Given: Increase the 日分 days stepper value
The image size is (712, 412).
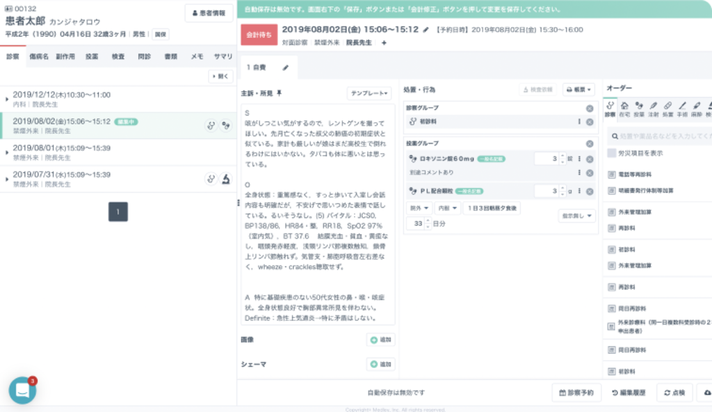Looking at the screenshot, I should pos(428,220).
